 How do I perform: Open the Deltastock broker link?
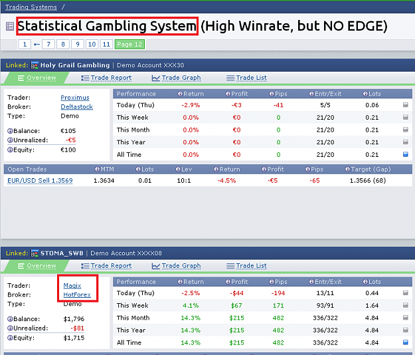77,107
